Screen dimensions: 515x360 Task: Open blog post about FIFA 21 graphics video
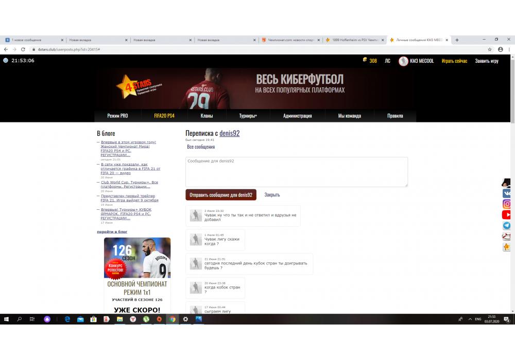pyautogui.click(x=130, y=169)
